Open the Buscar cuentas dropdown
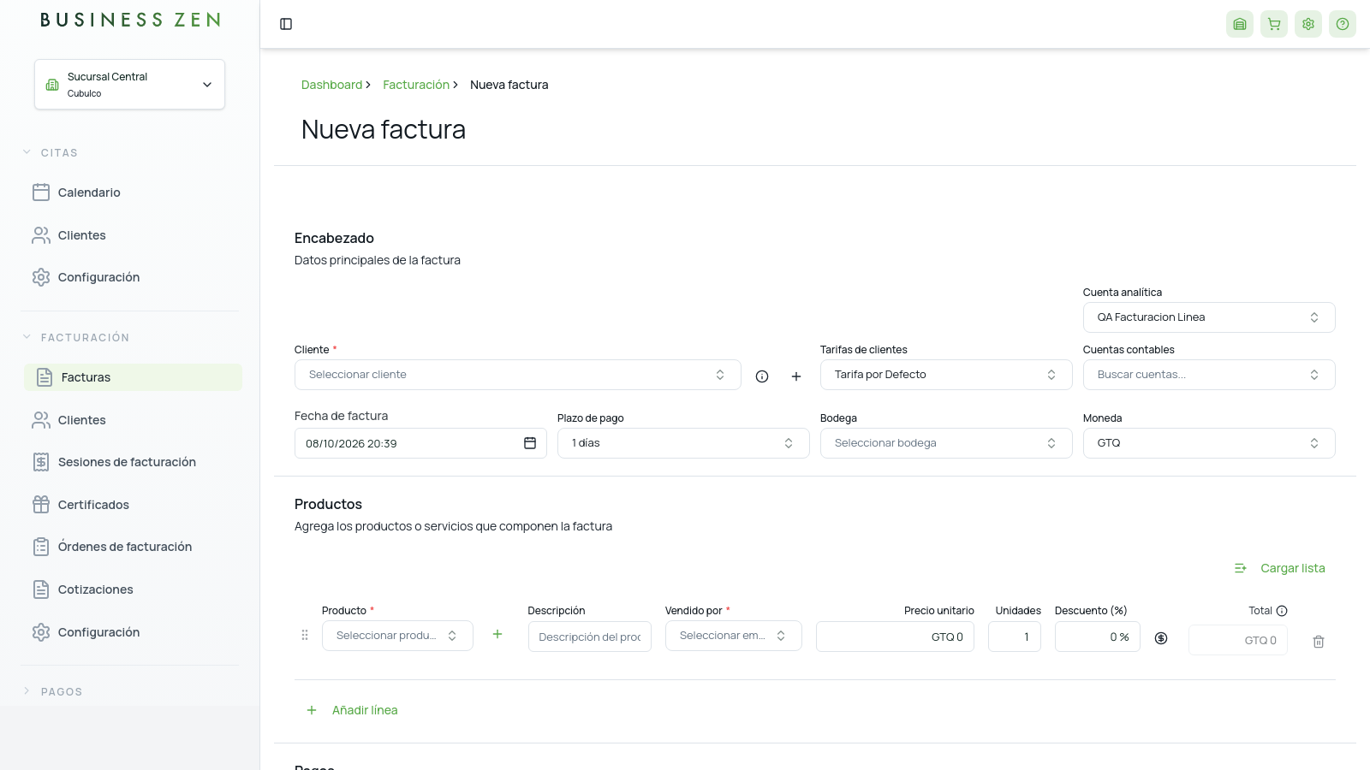The width and height of the screenshot is (1370, 770). (1209, 375)
